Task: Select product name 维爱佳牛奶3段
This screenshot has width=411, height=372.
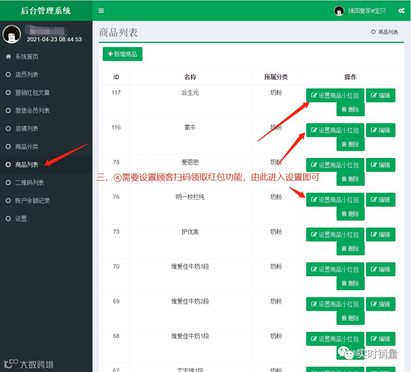Action: point(190,266)
